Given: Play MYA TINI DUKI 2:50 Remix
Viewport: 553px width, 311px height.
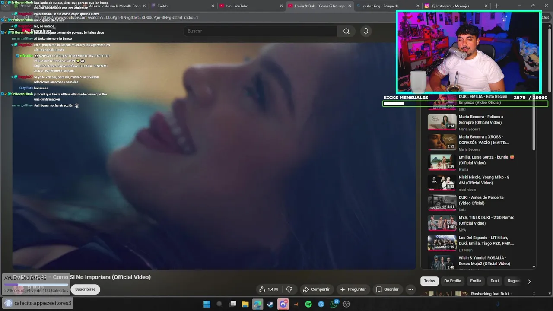Looking at the screenshot, I should [x=442, y=223].
